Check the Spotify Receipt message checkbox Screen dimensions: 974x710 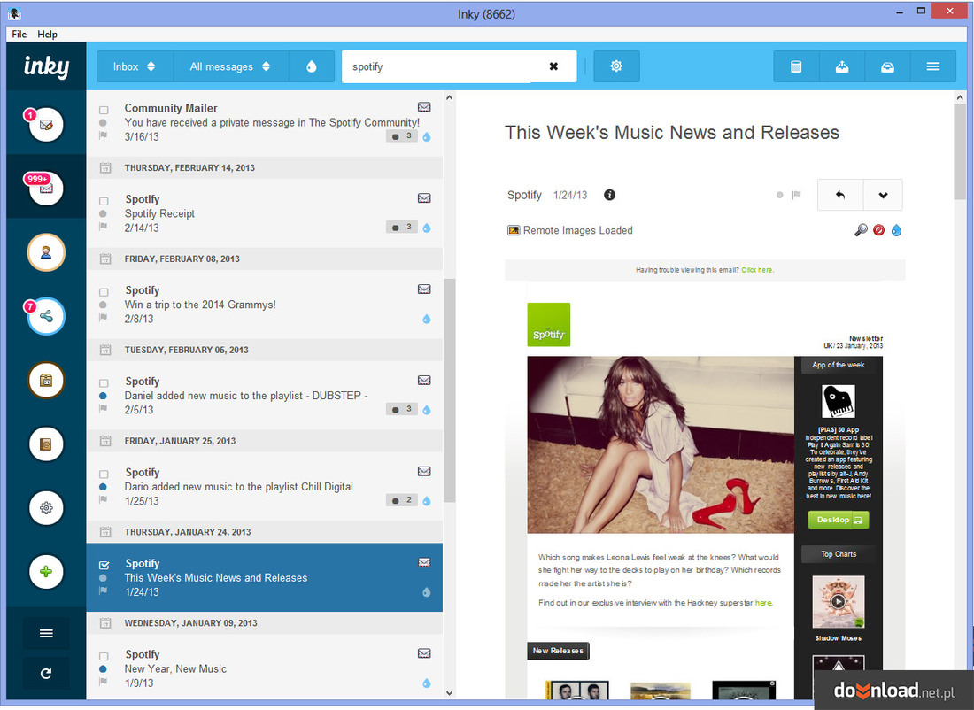[x=104, y=201]
